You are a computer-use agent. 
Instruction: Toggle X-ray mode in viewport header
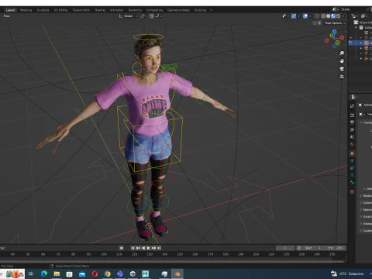click(317, 16)
